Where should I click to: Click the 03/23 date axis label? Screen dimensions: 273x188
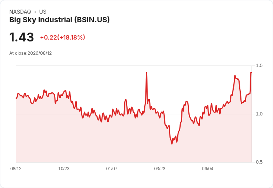click(159, 168)
